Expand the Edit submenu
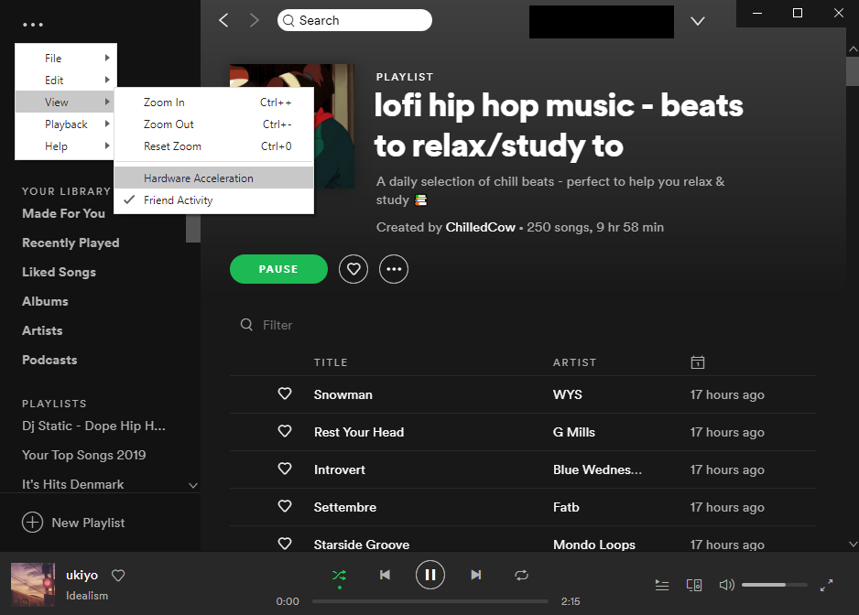859x615 pixels. 66,80
